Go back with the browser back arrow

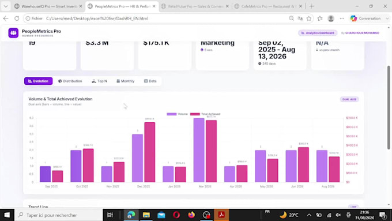6,18
